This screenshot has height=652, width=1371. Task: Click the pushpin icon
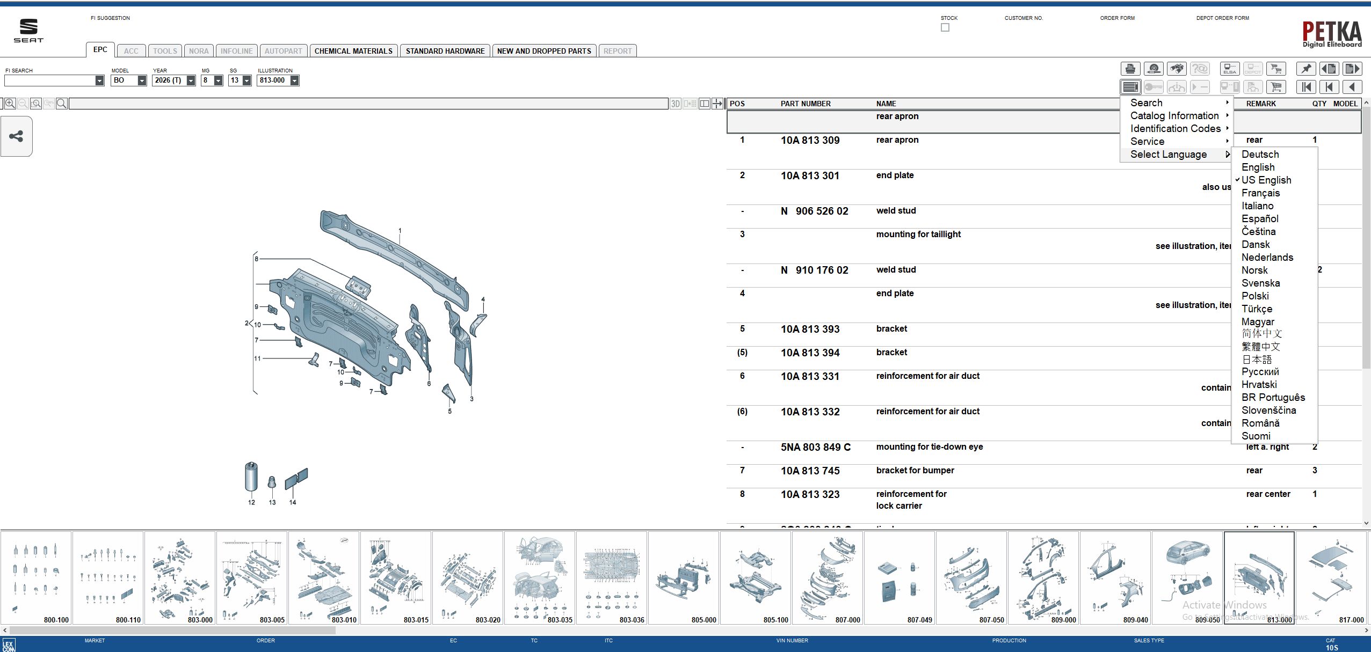[x=1305, y=69]
